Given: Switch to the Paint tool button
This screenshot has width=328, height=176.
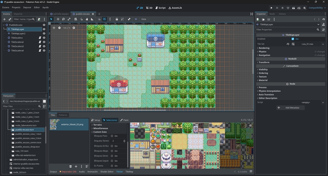Looking at the screenshot, I should [124, 120].
